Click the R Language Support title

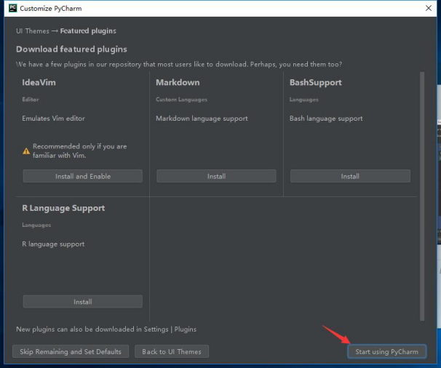click(63, 208)
